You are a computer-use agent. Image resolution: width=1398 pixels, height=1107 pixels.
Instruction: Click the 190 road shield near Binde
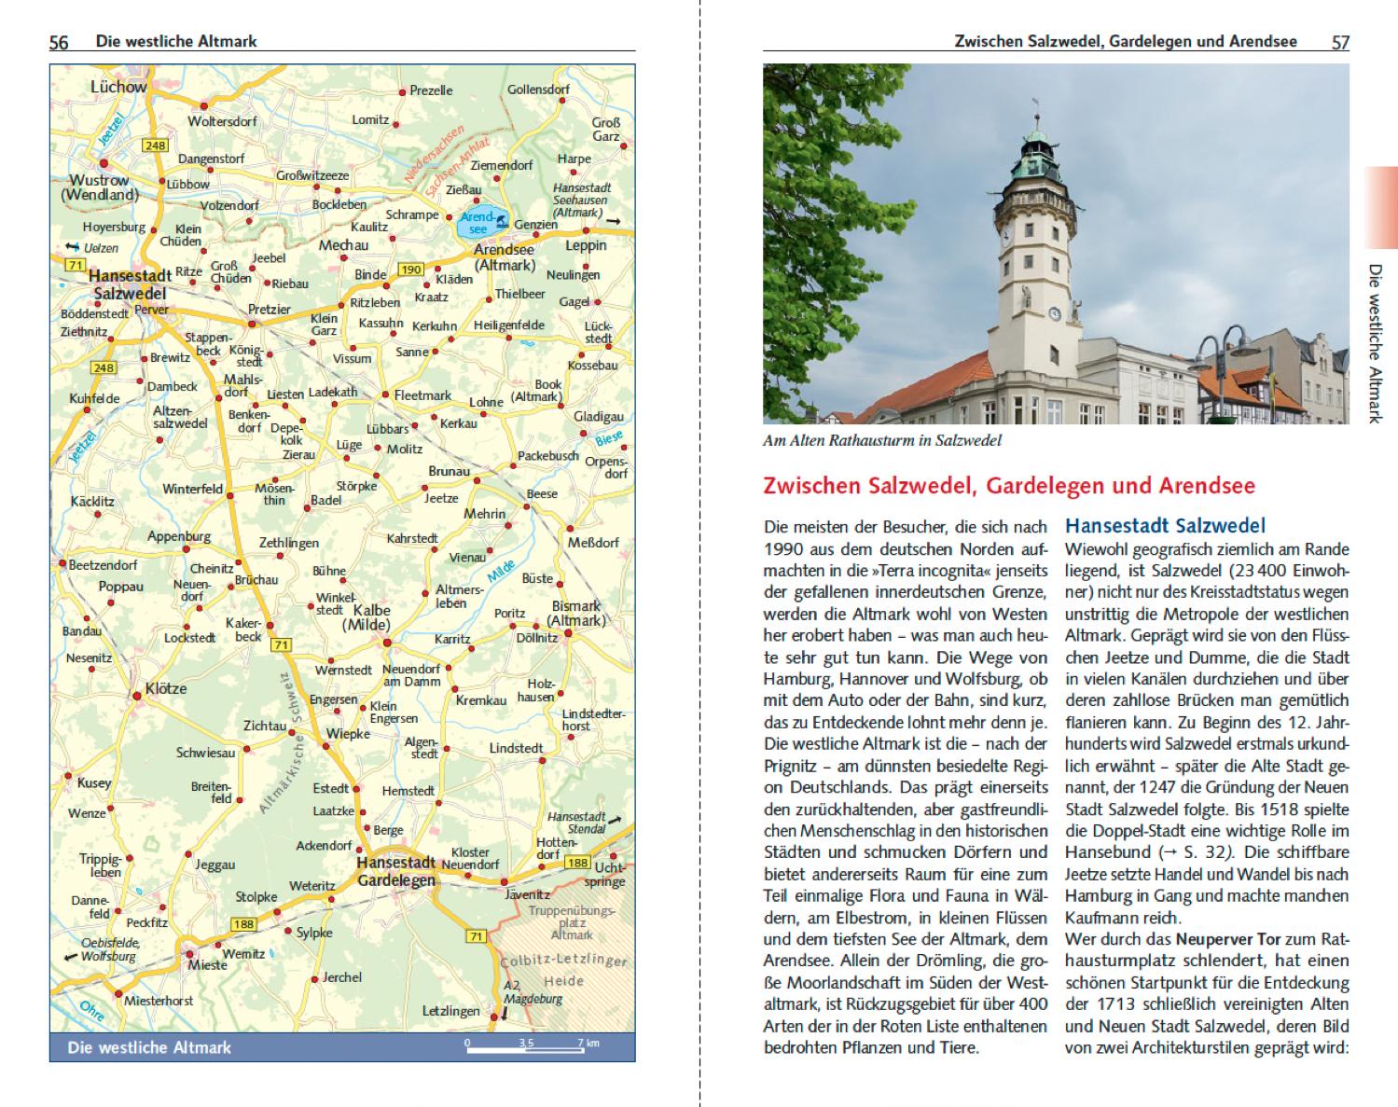[410, 270]
